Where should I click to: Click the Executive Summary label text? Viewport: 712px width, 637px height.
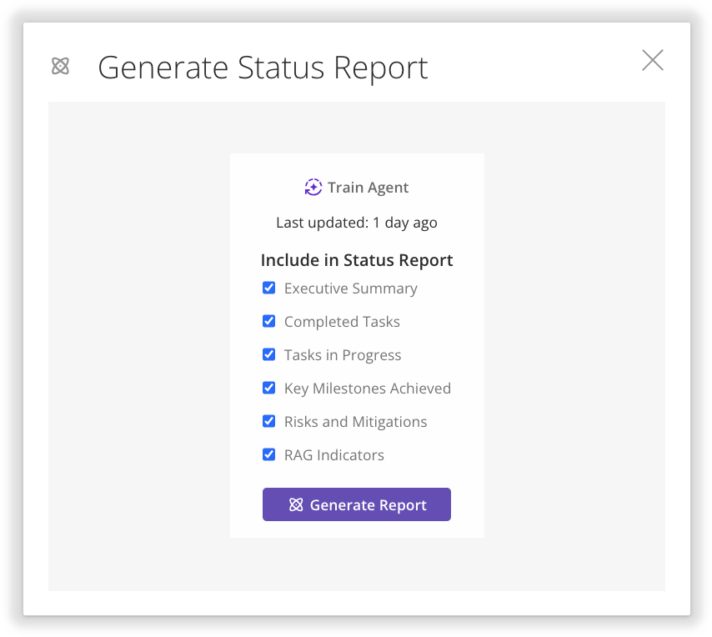[x=350, y=288]
